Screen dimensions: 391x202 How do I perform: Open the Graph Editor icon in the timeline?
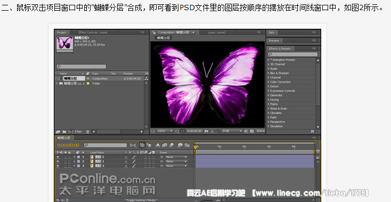187,145
